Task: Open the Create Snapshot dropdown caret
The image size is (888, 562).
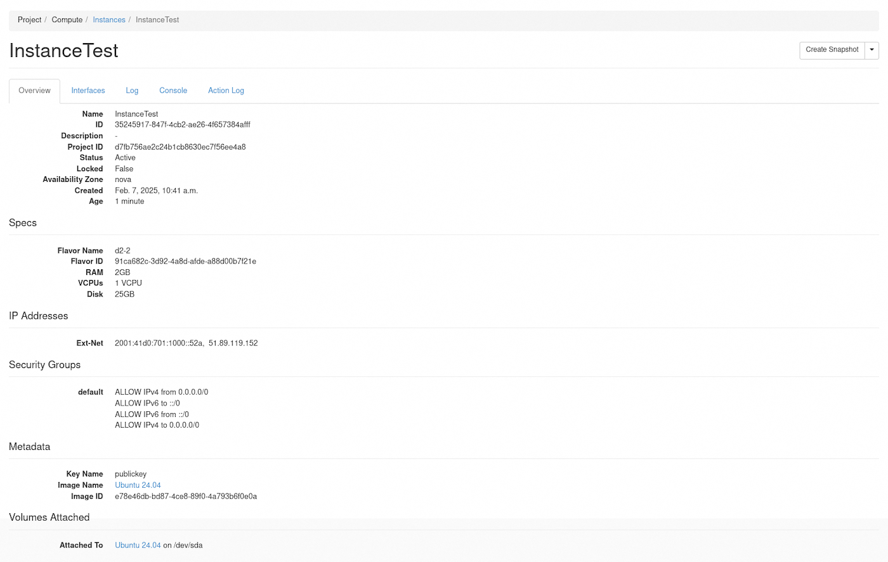Action: pos(872,50)
